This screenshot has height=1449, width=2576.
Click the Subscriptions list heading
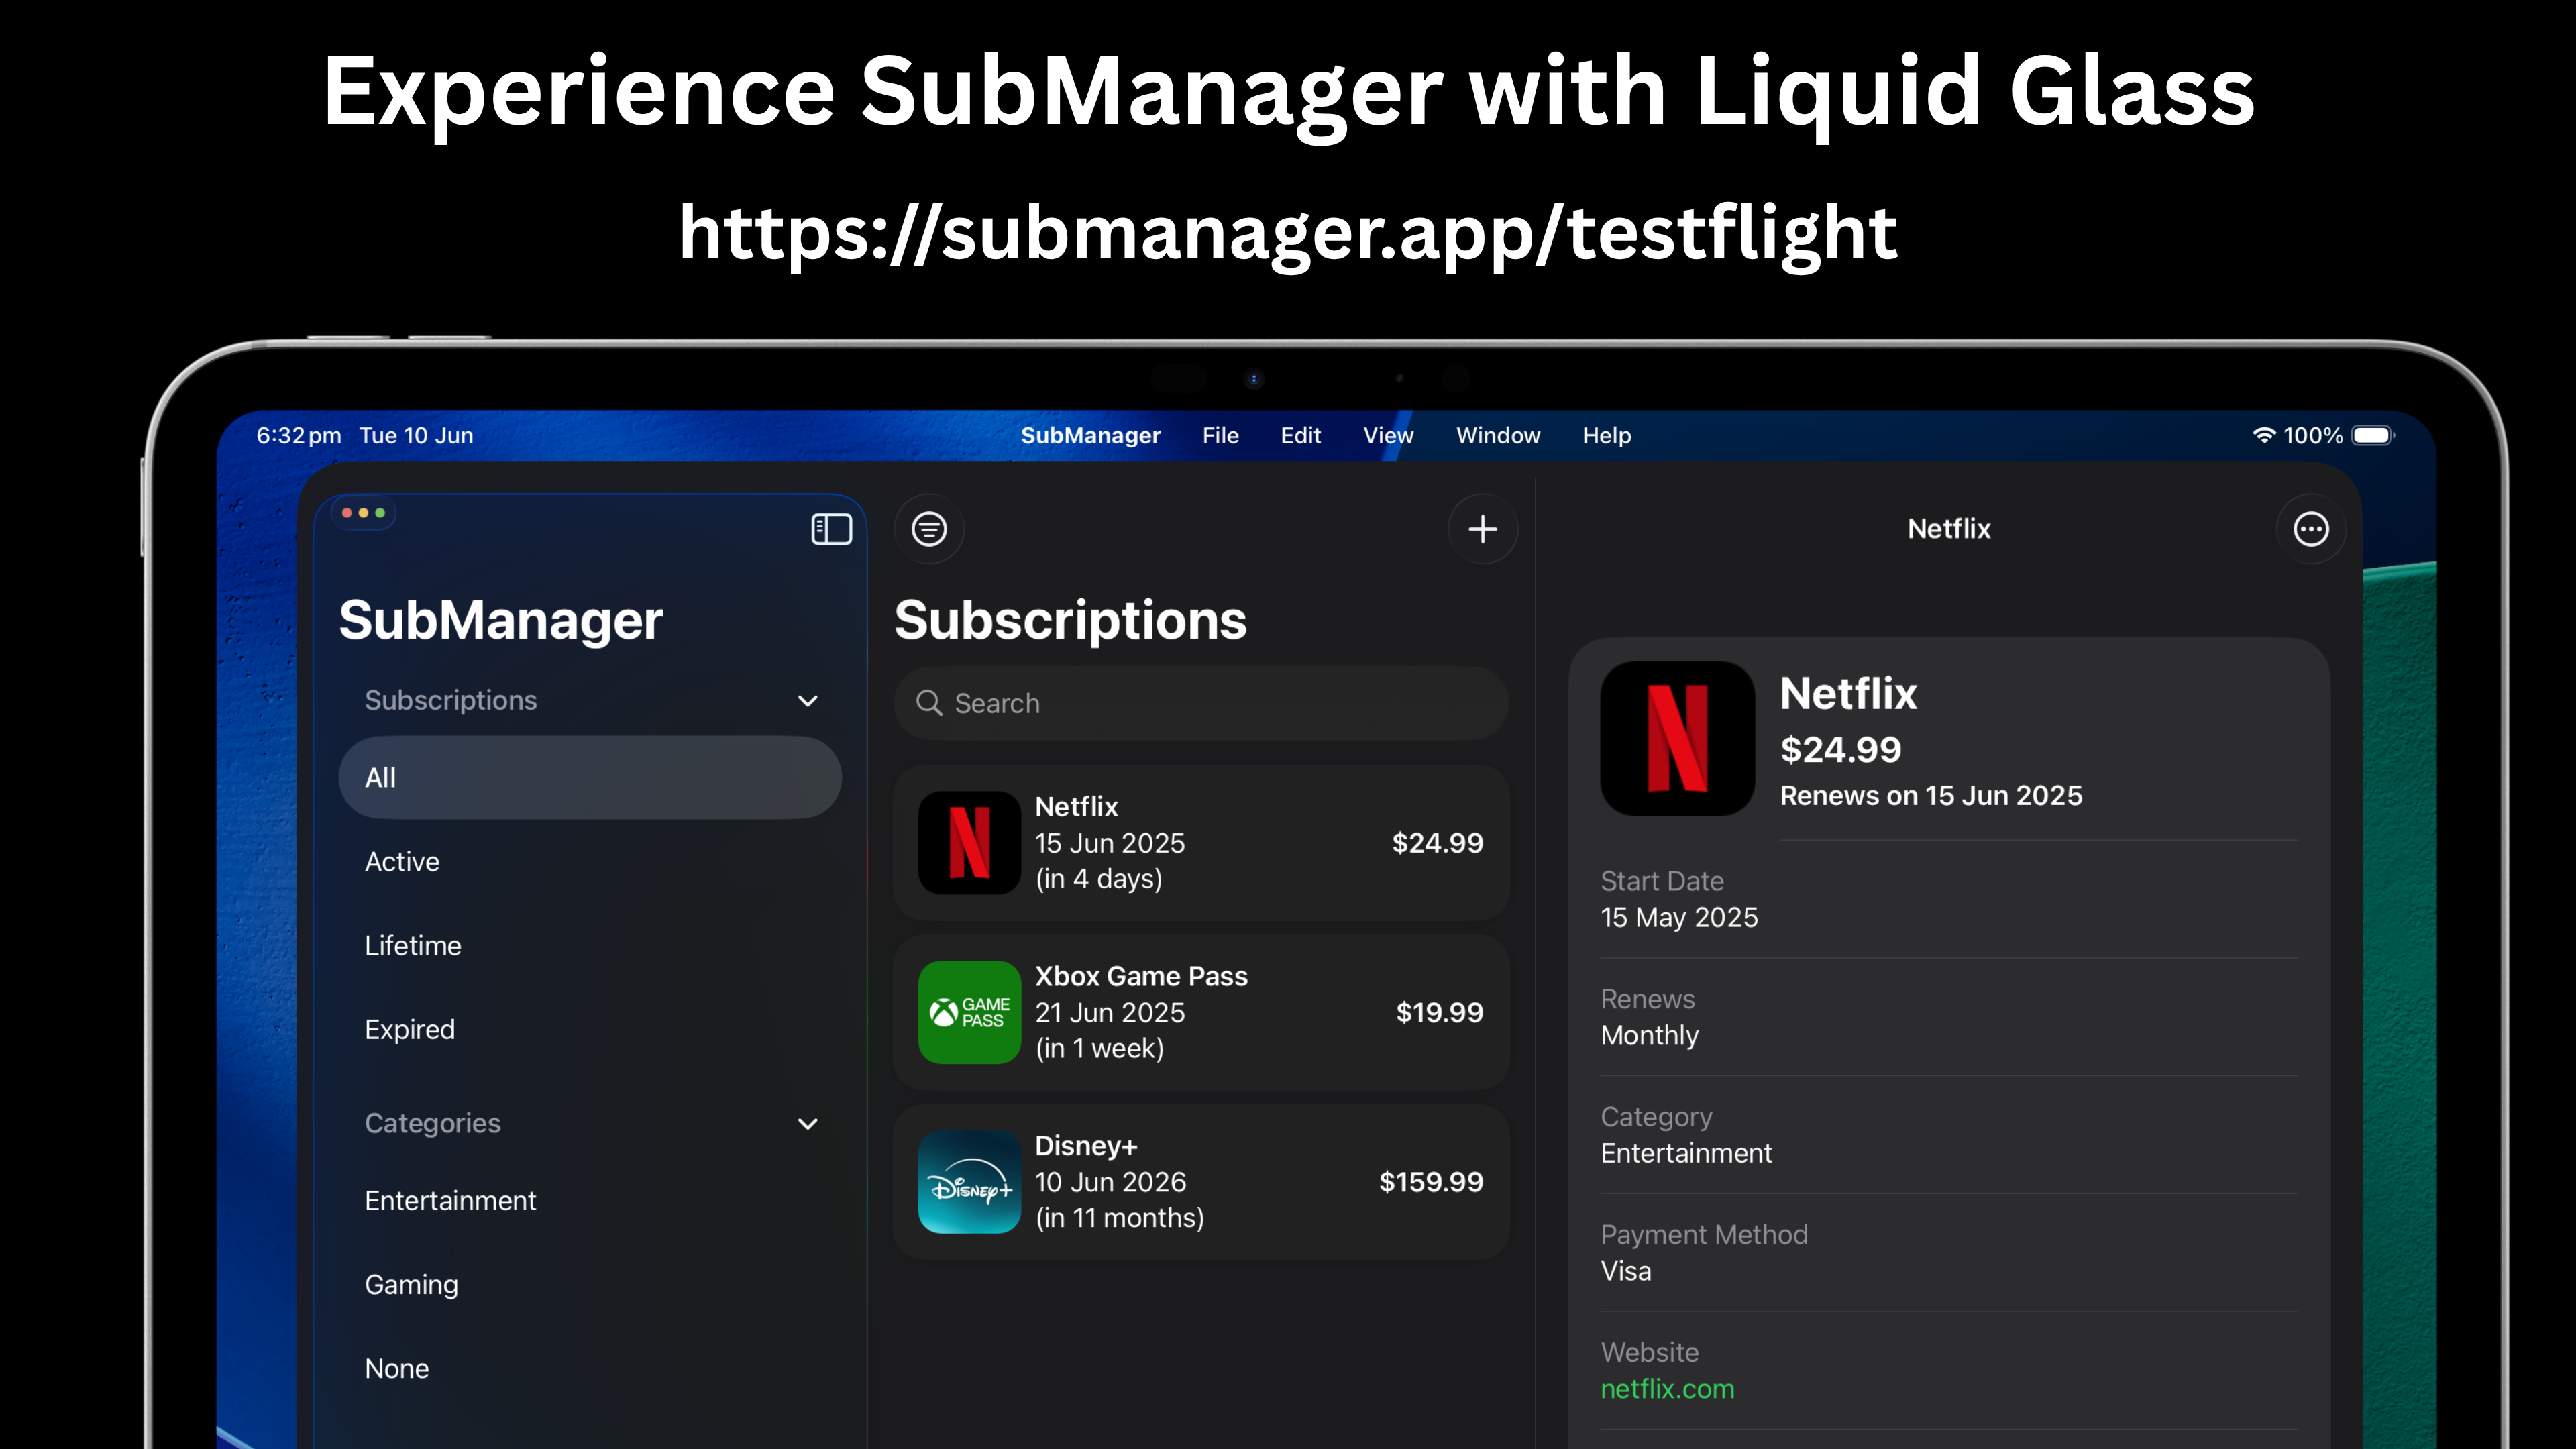(x=1071, y=620)
